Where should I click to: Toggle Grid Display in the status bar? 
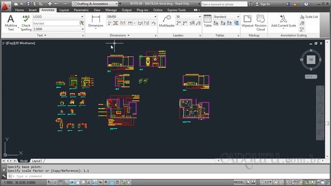[x=61, y=182]
